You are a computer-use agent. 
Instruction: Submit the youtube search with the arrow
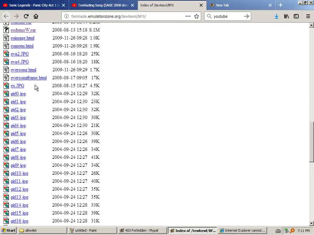click(x=247, y=17)
